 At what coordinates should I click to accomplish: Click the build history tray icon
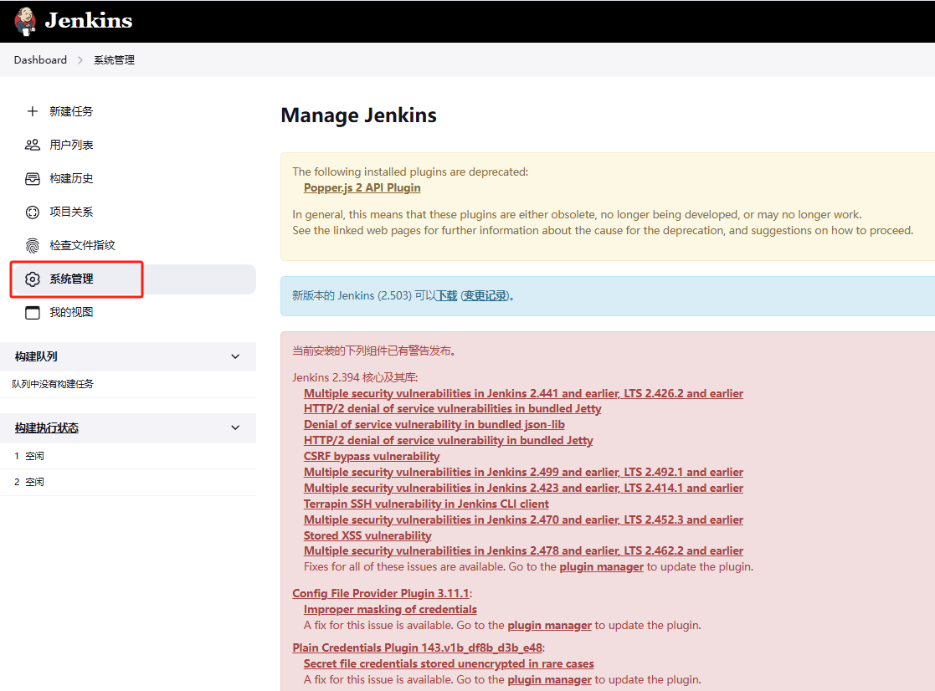click(x=32, y=179)
